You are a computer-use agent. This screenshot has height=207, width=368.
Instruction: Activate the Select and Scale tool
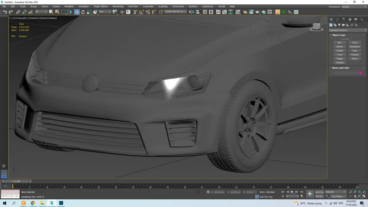pos(89,12)
